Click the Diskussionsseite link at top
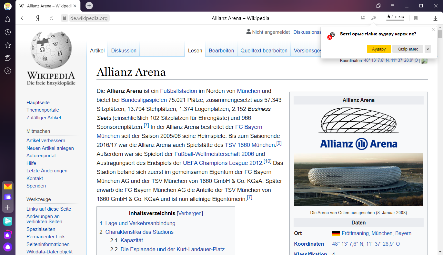This screenshot has width=443, height=255. pos(307,32)
